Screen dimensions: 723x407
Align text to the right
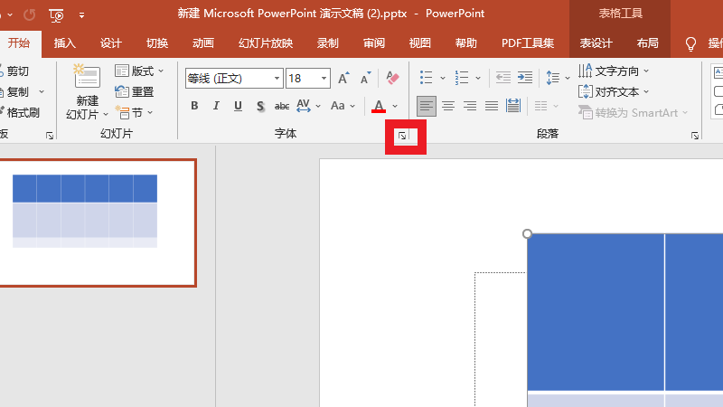point(469,106)
